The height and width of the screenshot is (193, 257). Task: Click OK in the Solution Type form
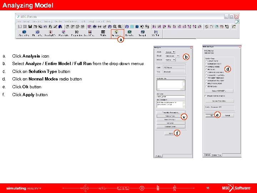pos(211,115)
